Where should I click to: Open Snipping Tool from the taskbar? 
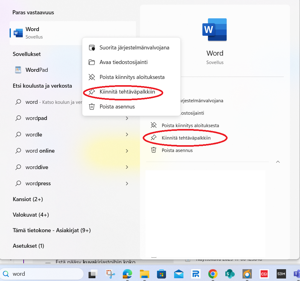pos(110,274)
